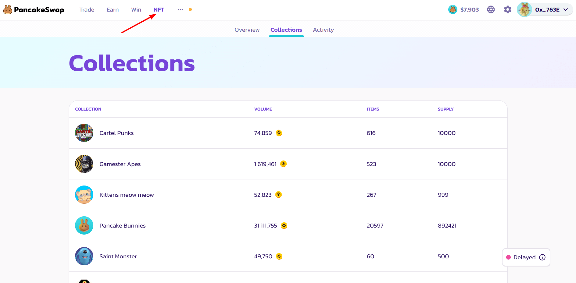Screen dimensions: 576x283
Task: Click the wallet profile avatar
Action: click(x=524, y=10)
